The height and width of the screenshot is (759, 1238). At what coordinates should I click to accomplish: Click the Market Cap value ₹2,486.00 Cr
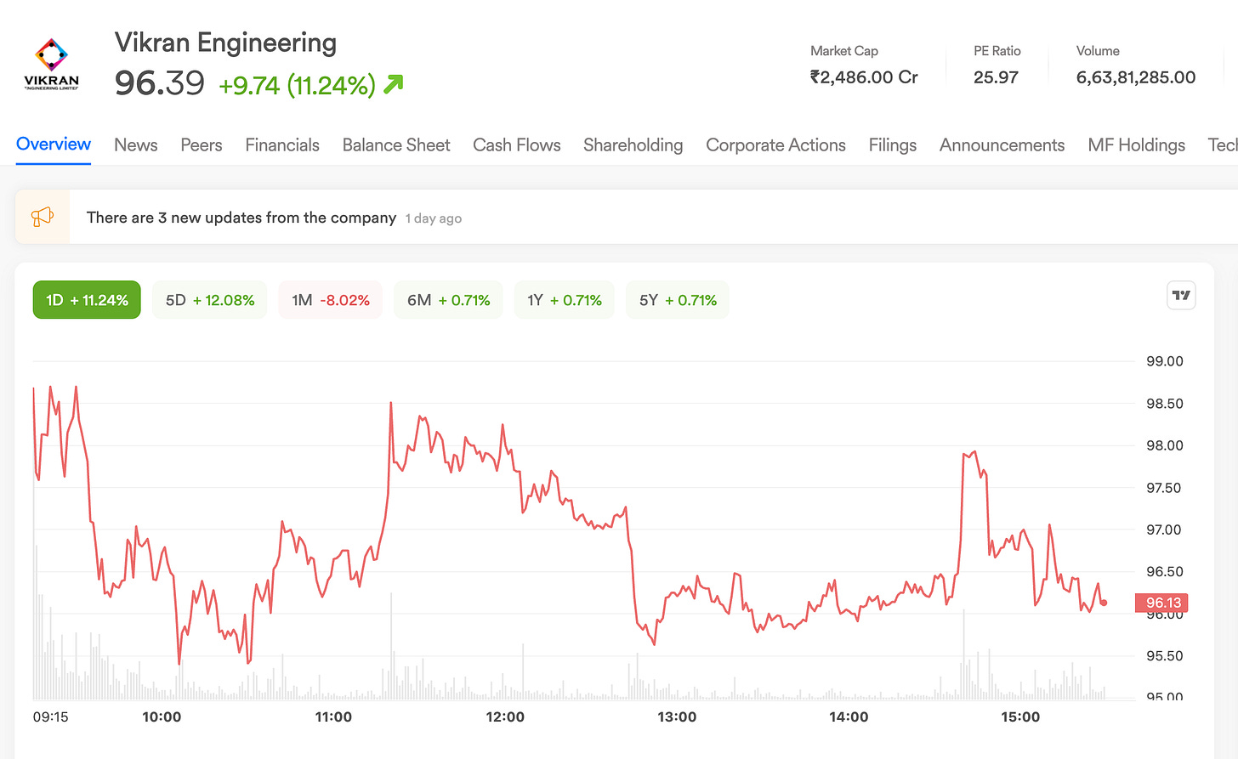[x=864, y=77]
